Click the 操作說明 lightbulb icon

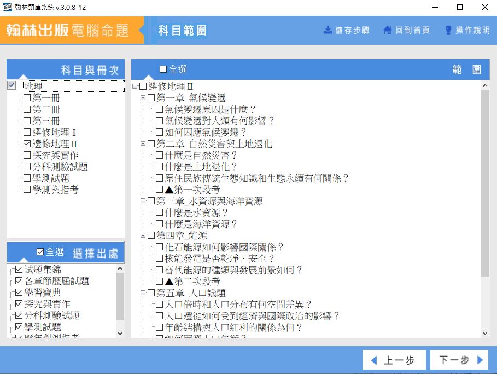click(x=448, y=30)
